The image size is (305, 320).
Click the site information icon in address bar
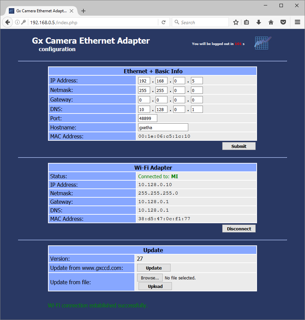pos(17,22)
